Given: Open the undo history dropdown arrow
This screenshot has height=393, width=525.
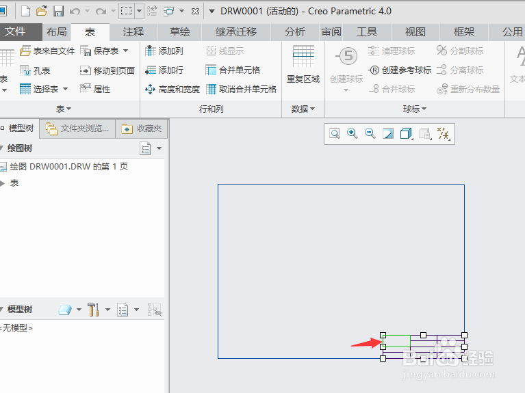Looking at the screenshot, I should click(x=87, y=12).
